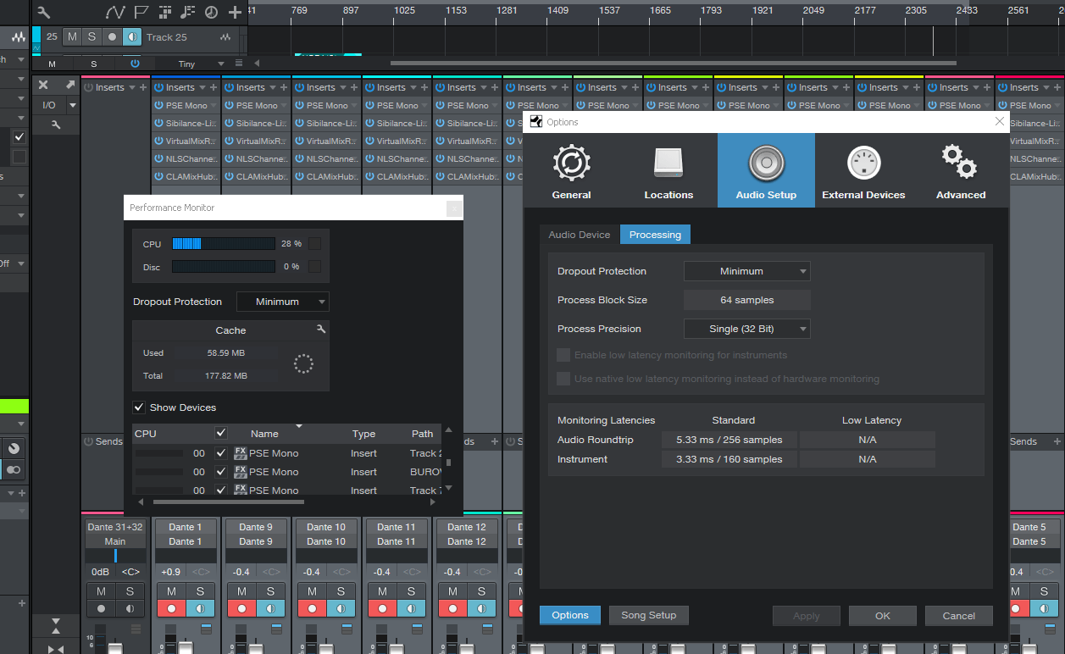Toggle monitoring on Dante 9 mixer channel
This screenshot has height=654, width=1065.
(x=270, y=608)
